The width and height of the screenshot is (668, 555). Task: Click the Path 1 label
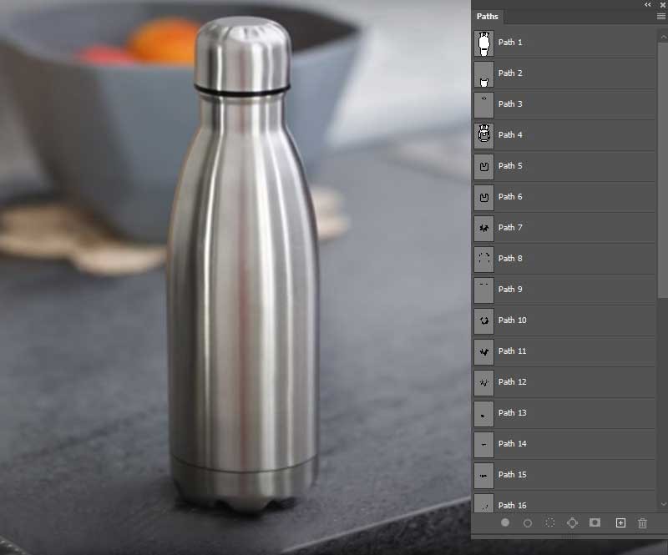tap(510, 43)
